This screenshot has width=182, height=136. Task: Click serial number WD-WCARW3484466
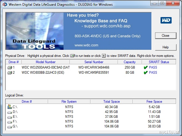point(94,67)
